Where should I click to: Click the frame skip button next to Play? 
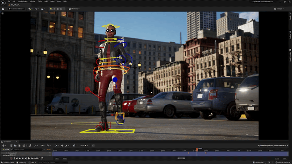54,9
